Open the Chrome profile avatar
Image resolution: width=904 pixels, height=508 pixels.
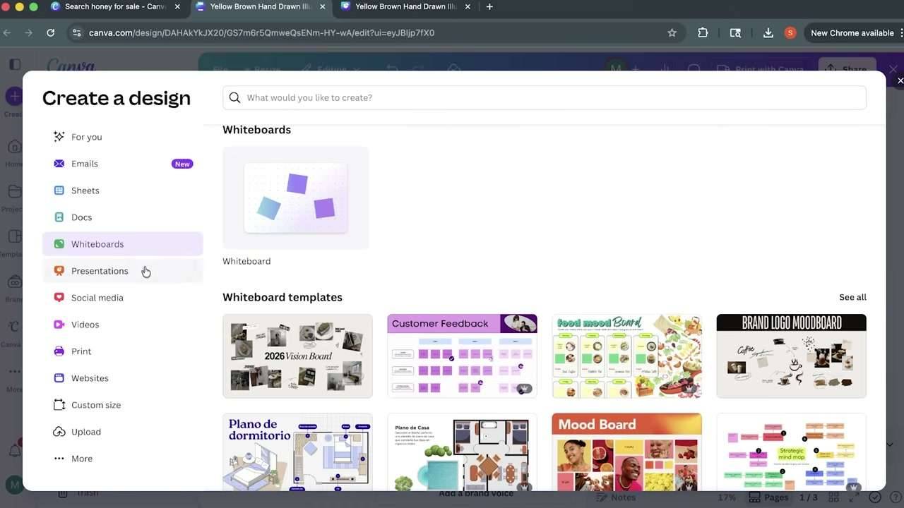tap(790, 32)
